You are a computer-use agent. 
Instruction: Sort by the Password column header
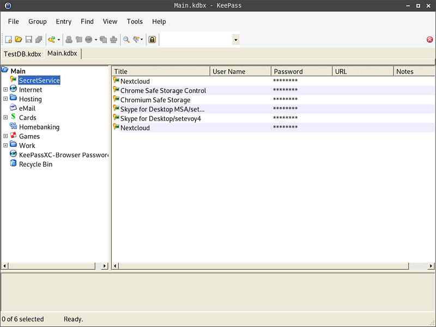click(x=302, y=71)
